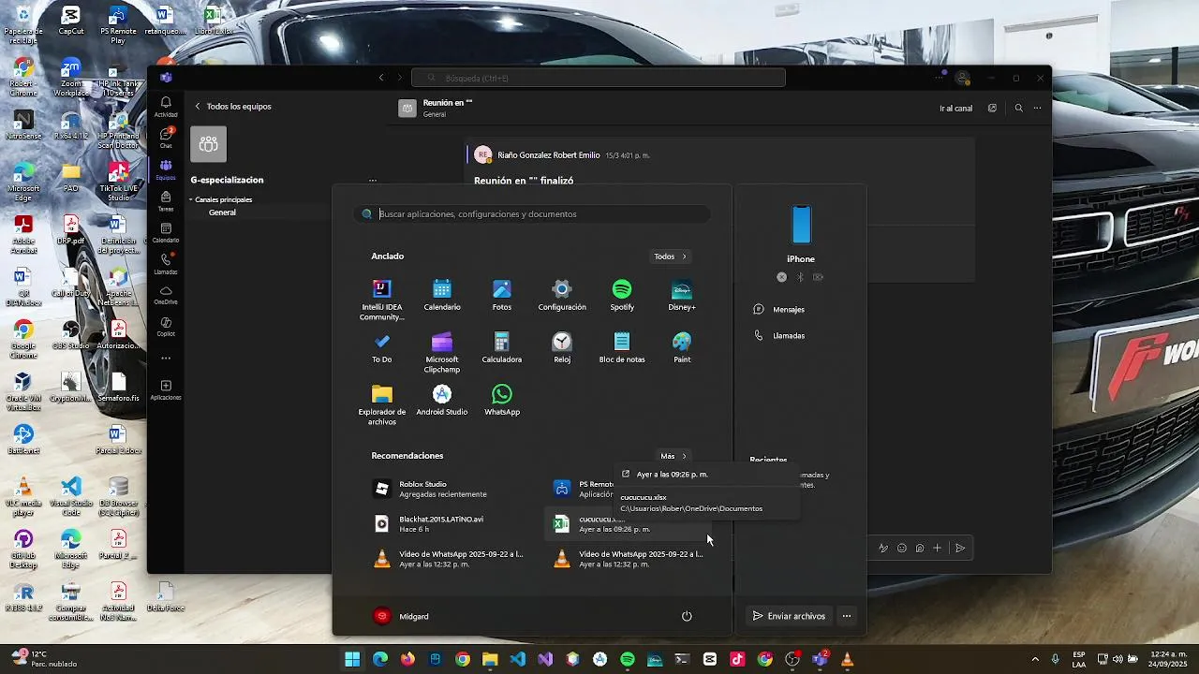Expand Más recommendations
This screenshot has width=1199, height=674.
[674, 456]
